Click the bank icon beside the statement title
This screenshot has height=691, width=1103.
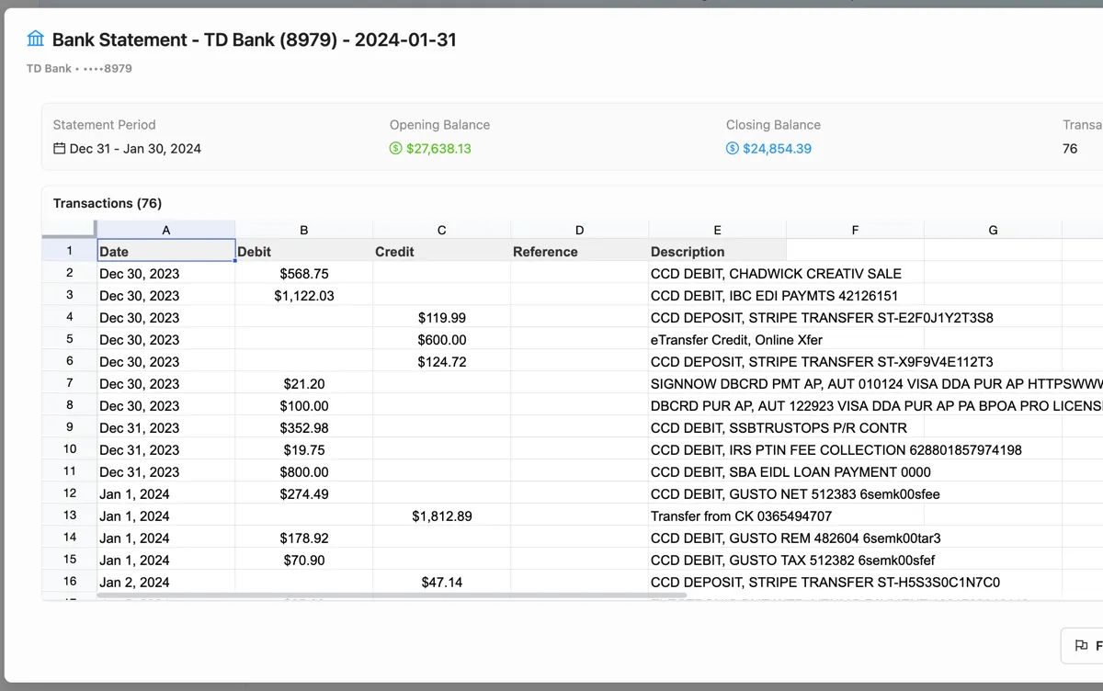point(36,40)
